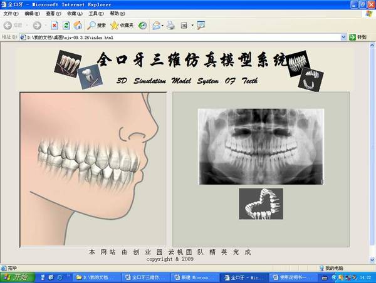Screen dimensions: 376x283
Task: Click 我的电脑 zone in status bar
Action: [x=332, y=268]
